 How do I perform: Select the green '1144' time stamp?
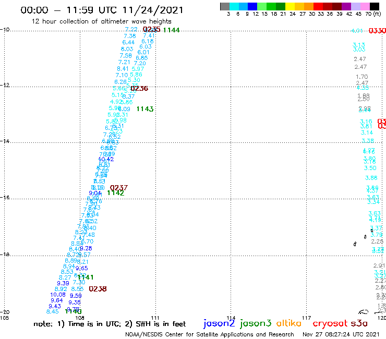pyautogui.click(x=171, y=30)
